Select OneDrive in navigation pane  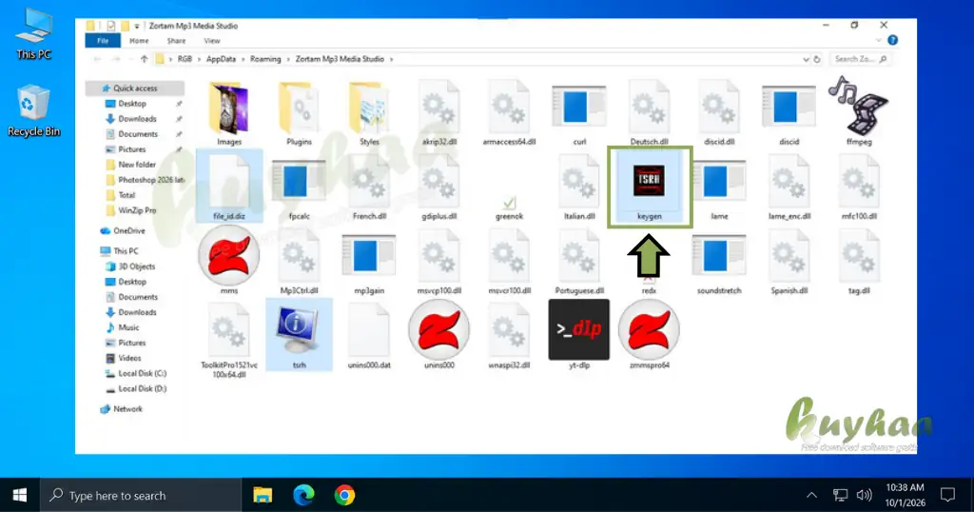pyautogui.click(x=128, y=230)
